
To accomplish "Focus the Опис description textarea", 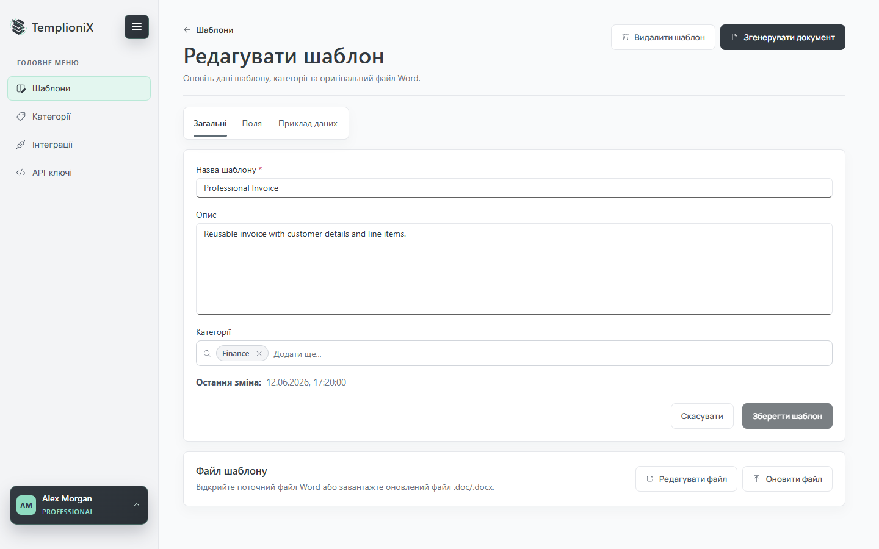I will [514, 269].
